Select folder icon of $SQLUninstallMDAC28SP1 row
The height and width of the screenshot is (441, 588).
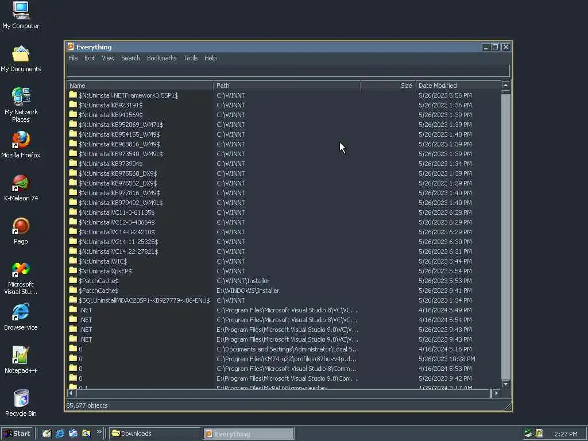pyautogui.click(x=73, y=300)
